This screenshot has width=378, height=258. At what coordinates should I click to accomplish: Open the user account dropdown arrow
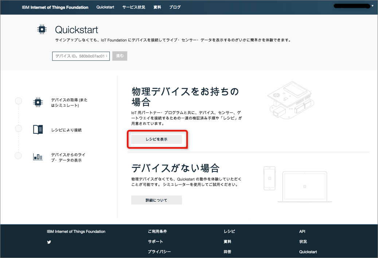373,6
